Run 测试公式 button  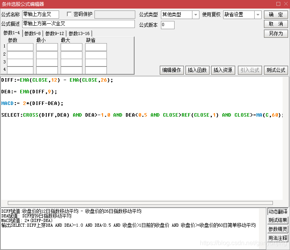click(276, 70)
